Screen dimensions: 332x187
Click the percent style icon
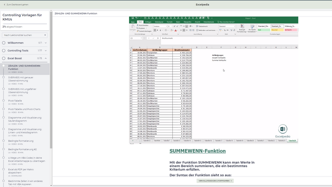pos(225,30)
